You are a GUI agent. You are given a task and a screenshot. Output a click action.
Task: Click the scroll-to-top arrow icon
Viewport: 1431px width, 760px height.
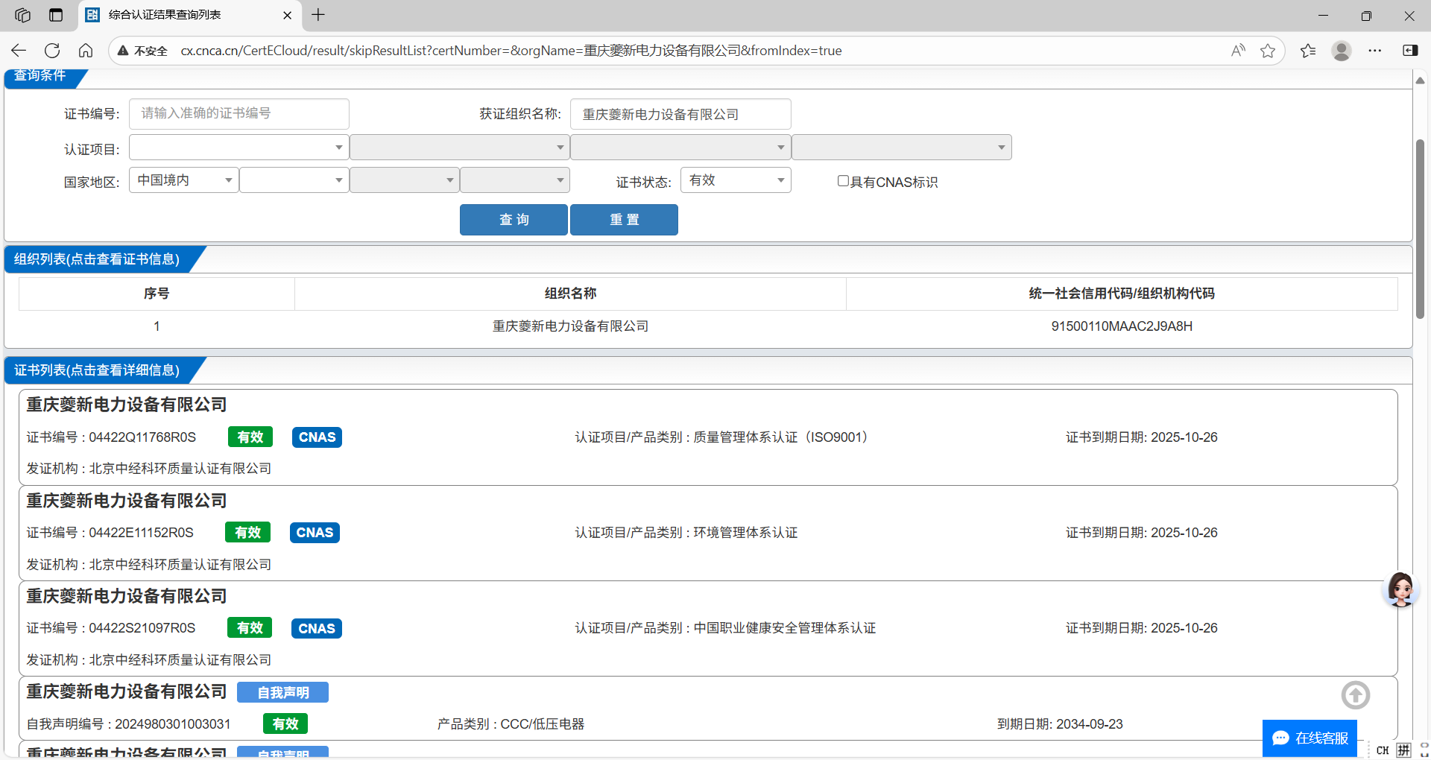click(x=1355, y=695)
